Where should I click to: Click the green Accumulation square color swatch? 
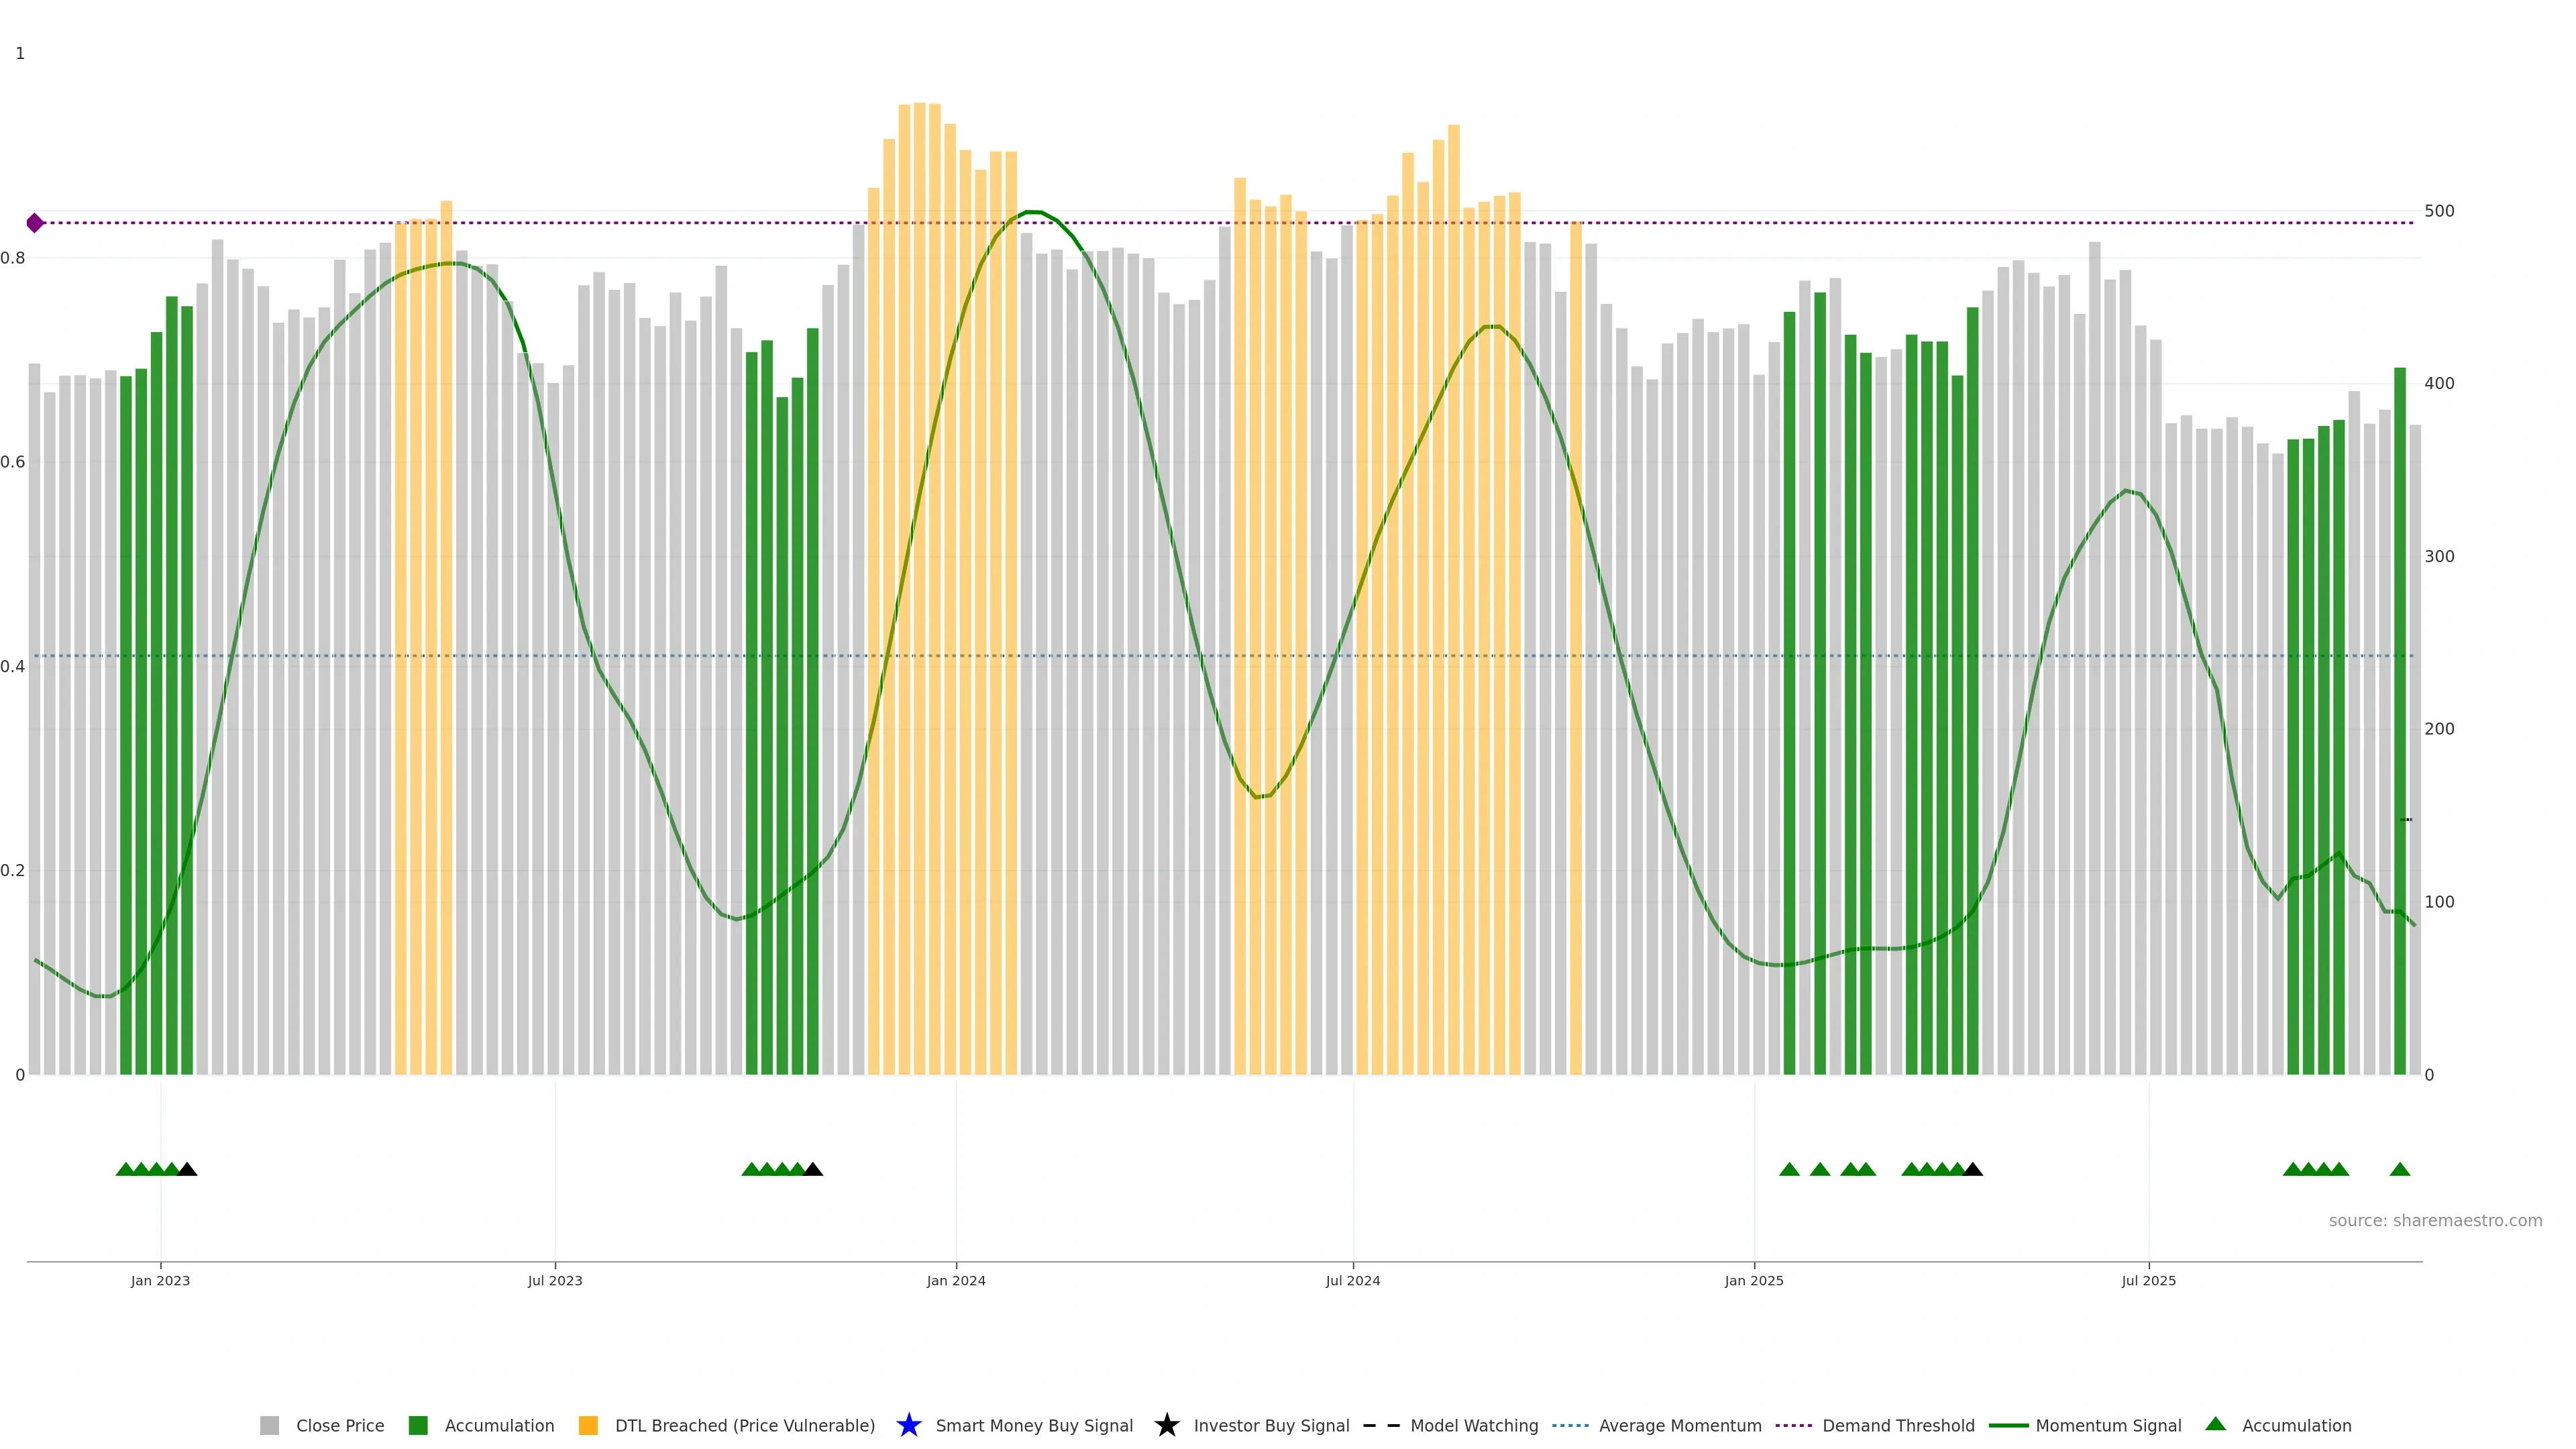[x=418, y=1426]
